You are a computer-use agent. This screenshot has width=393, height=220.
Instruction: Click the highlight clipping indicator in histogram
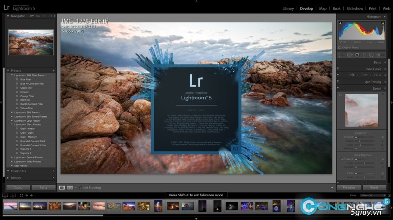tap(383, 23)
